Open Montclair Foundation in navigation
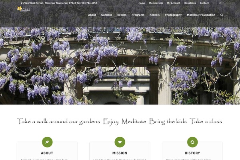Viewport: 240px width, 160px height. (201, 15)
